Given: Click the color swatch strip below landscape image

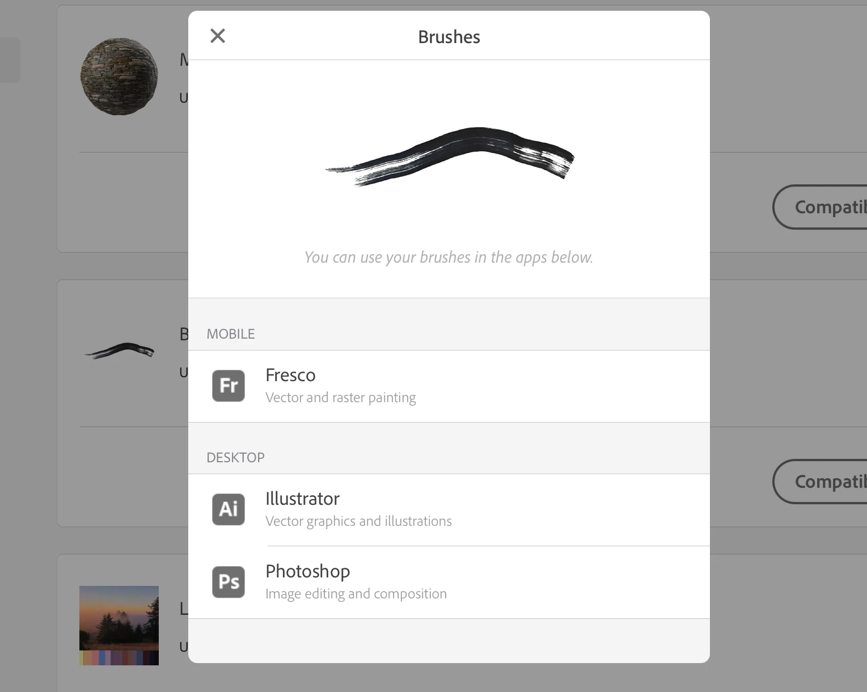Looking at the screenshot, I should [x=119, y=658].
